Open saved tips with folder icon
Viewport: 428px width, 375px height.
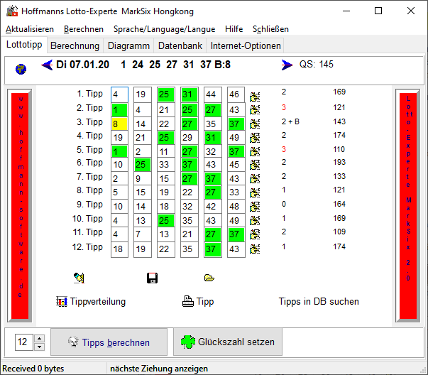[x=209, y=278]
